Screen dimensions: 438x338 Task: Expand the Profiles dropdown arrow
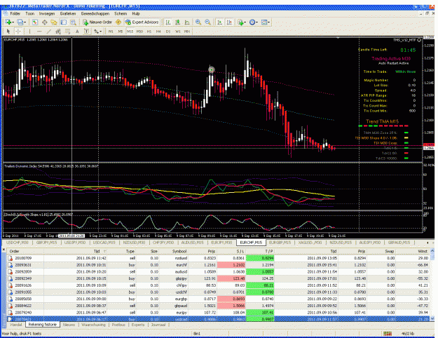[x=25, y=22]
